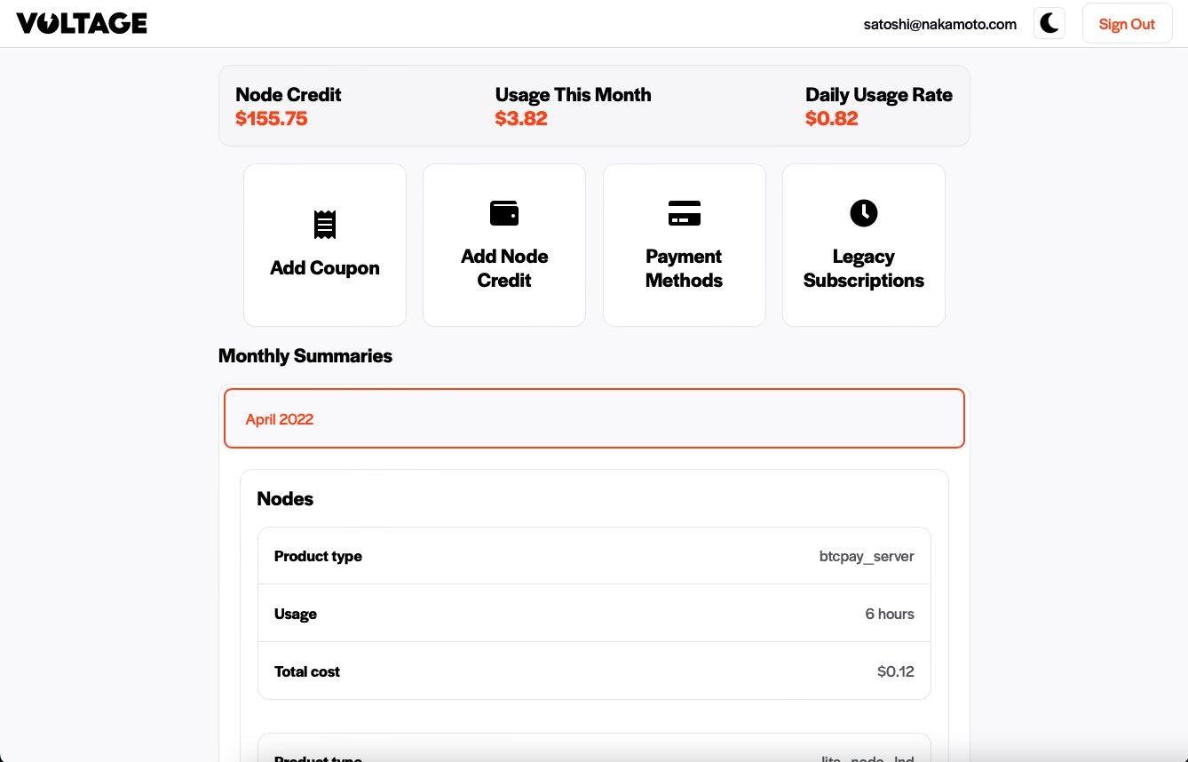The height and width of the screenshot is (762, 1188).
Task: Collapse the April 2022 summary
Action: [593, 418]
